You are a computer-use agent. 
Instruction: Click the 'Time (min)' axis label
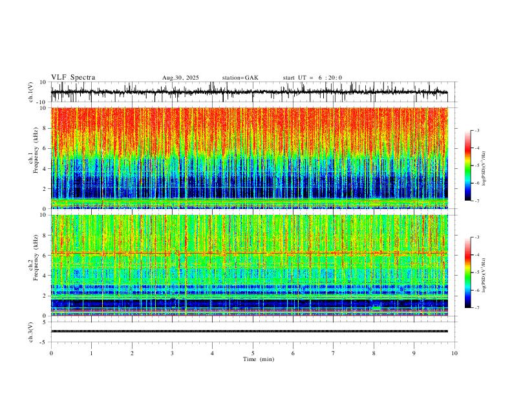[x=259, y=359]
